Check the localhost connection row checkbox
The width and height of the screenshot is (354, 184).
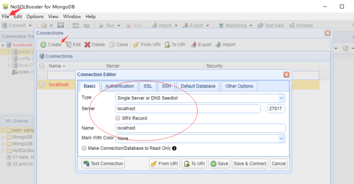point(42,84)
